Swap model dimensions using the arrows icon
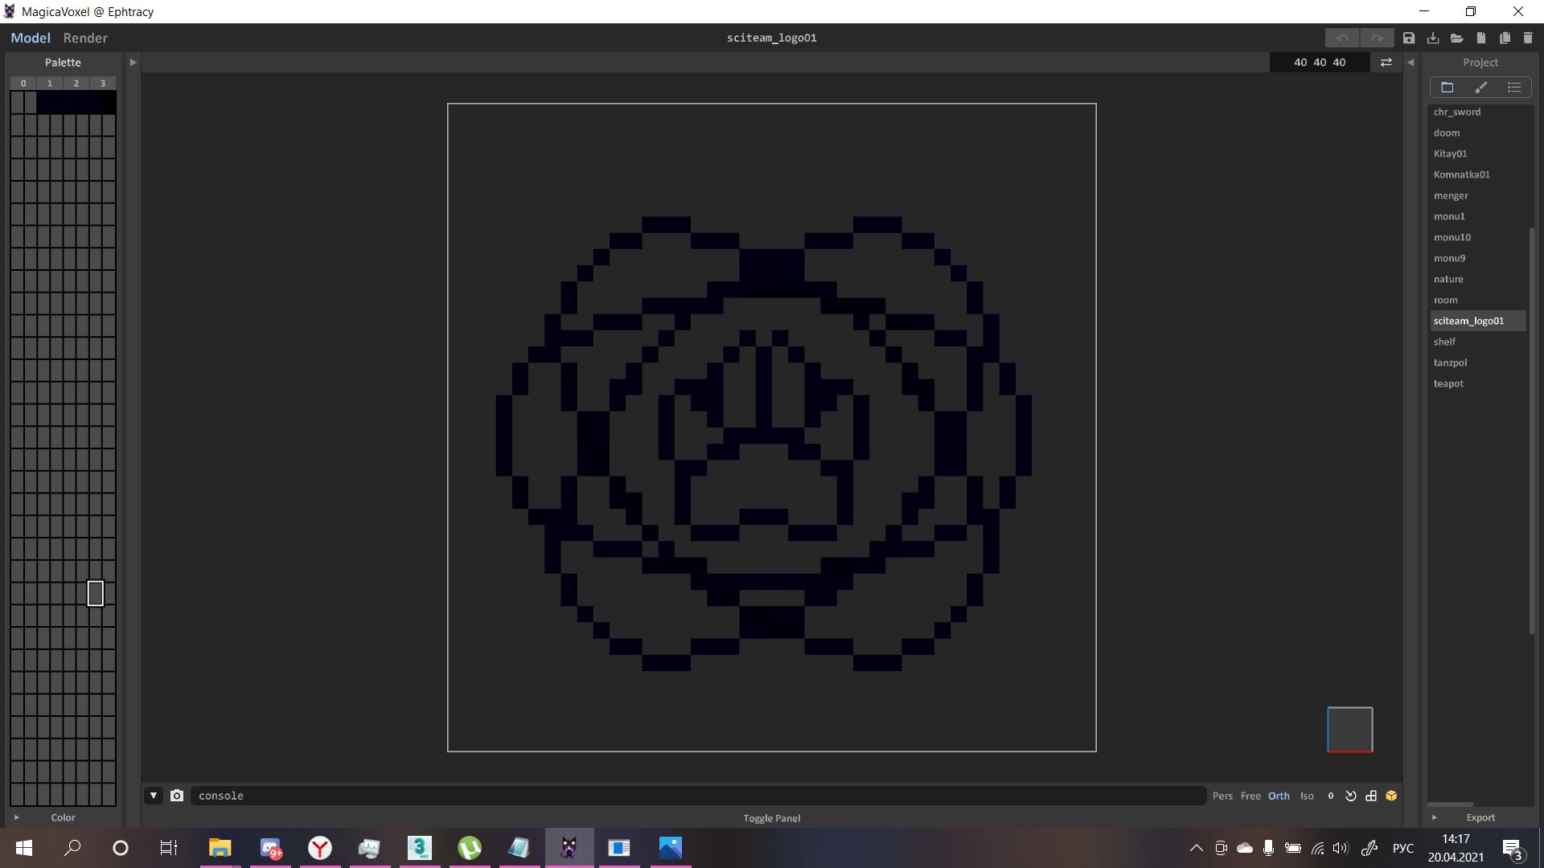This screenshot has width=1544, height=868. click(x=1386, y=63)
